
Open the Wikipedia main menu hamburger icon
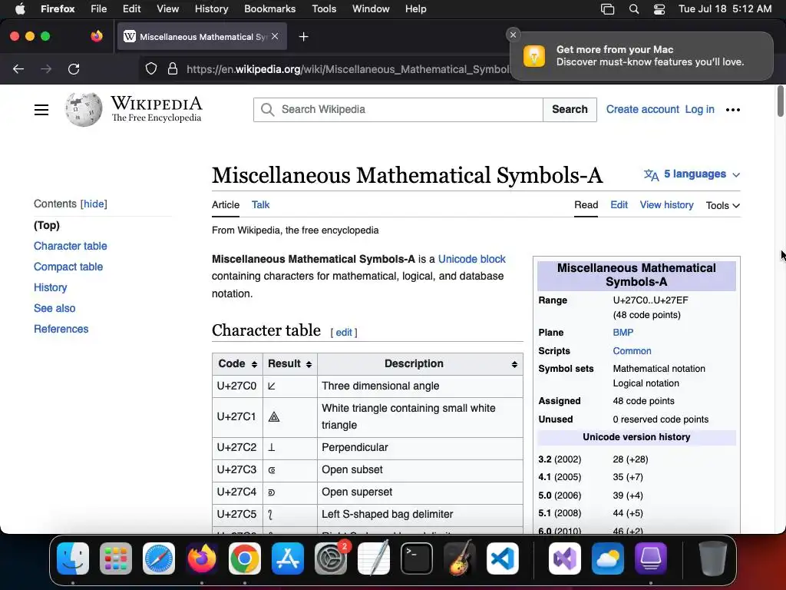[41, 110]
